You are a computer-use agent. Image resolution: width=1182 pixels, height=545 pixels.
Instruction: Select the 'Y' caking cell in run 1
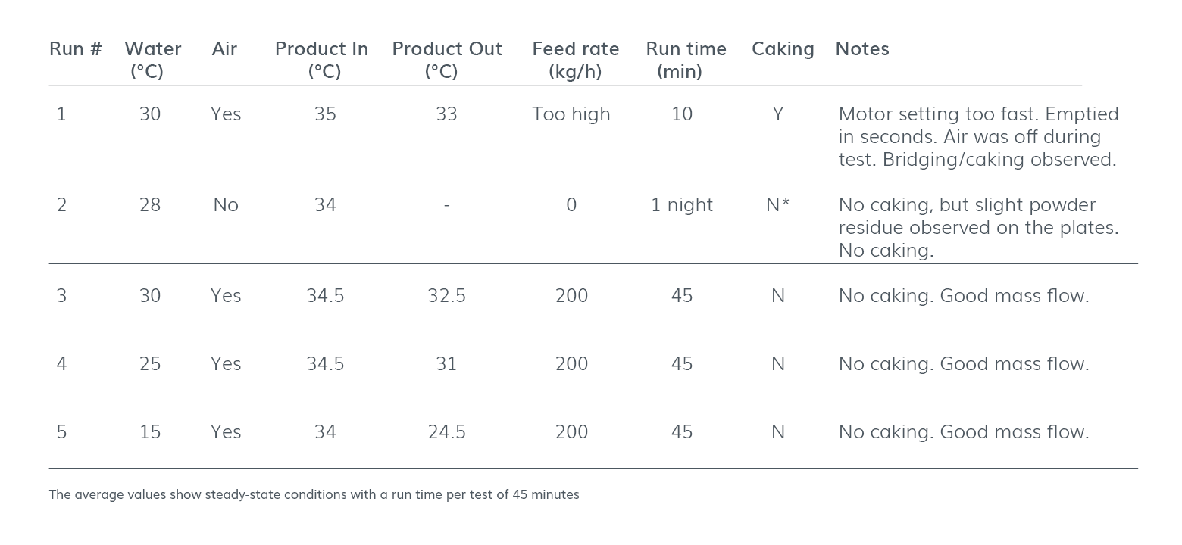point(777,114)
